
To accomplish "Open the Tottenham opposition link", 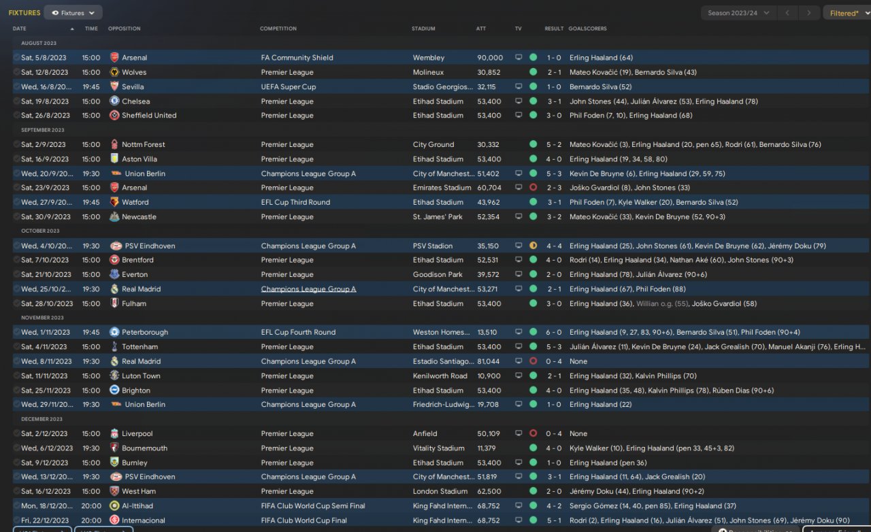I will coord(139,347).
